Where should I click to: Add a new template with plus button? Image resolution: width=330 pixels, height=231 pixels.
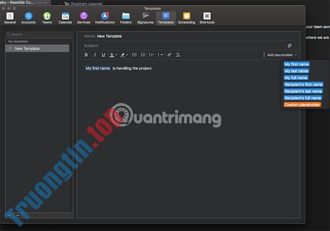coord(9,215)
